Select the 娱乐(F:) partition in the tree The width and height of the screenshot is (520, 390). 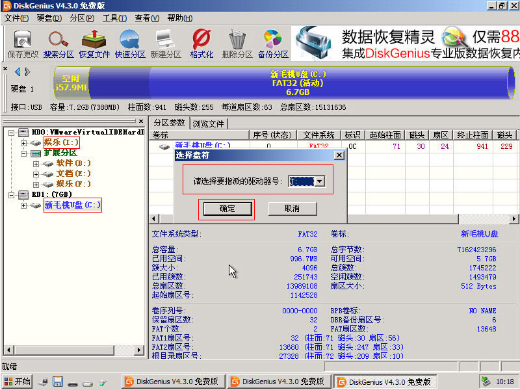(73, 184)
